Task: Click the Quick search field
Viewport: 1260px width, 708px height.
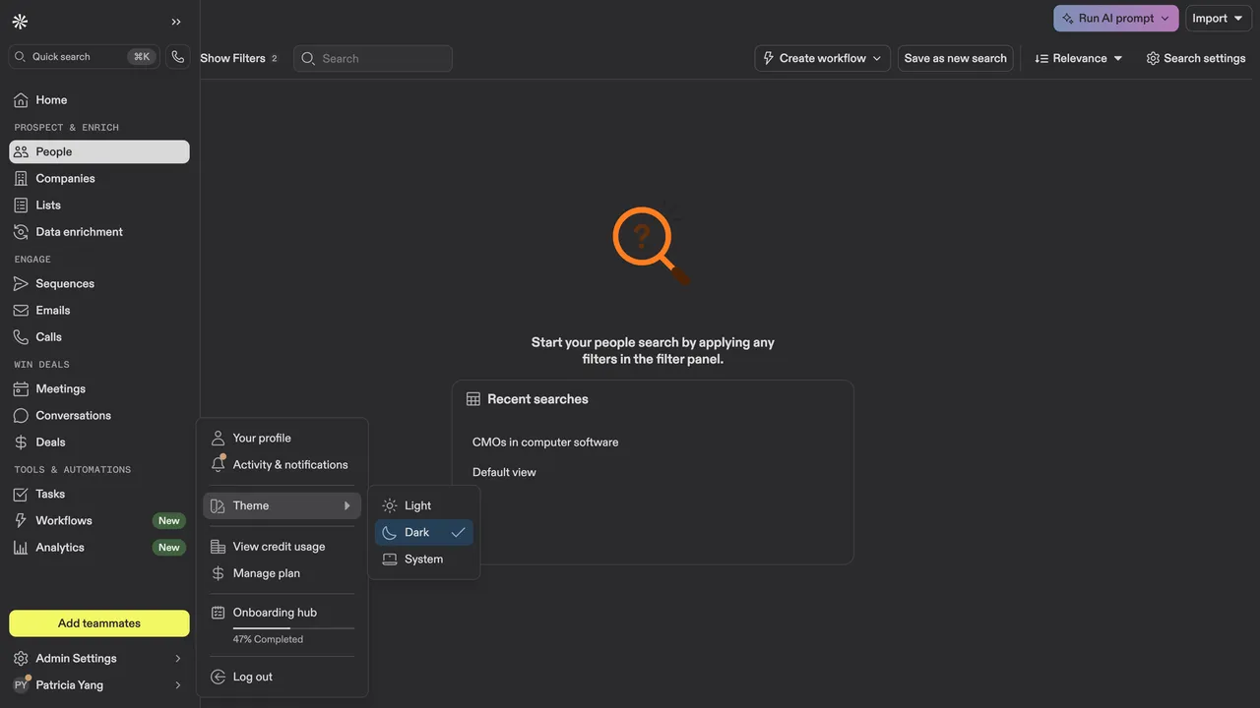Action: point(85,57)
